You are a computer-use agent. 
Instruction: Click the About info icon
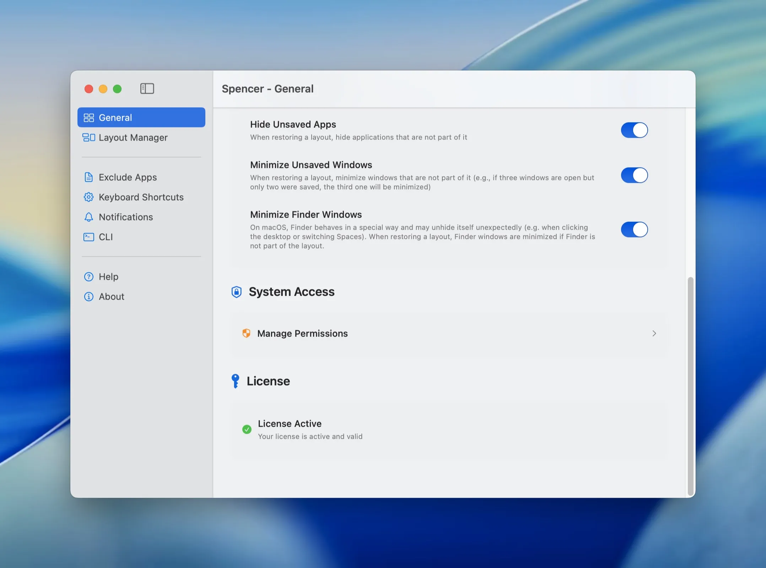[x=88, y=296]
